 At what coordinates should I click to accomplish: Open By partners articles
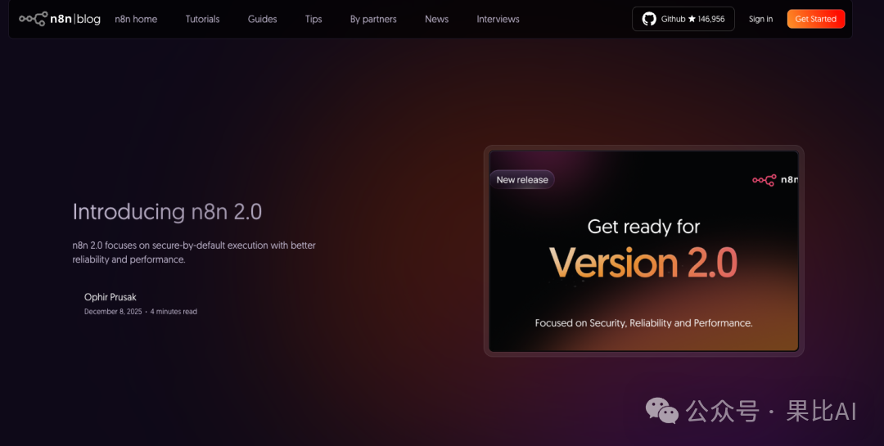[x=373, y=19]
